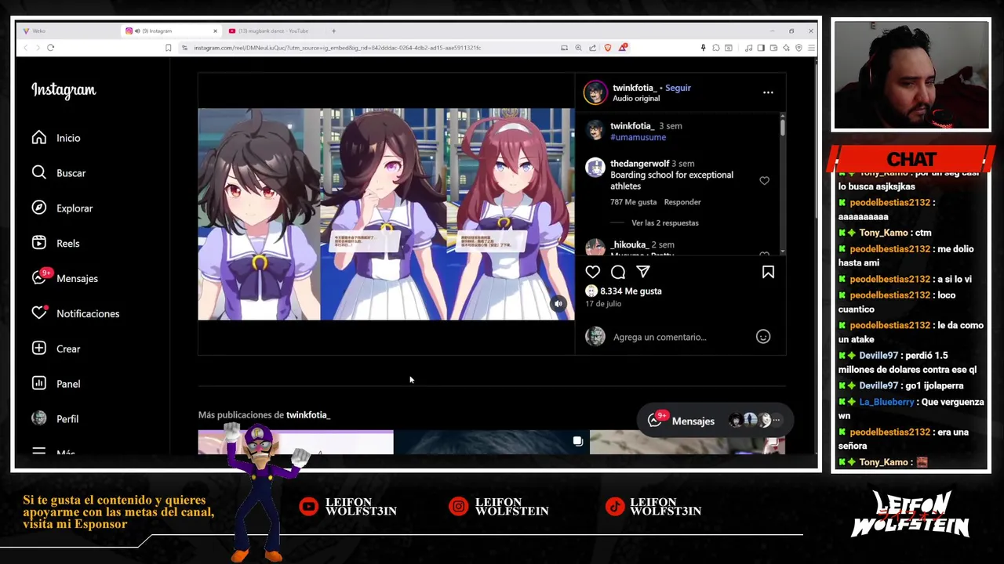
Task: Open twinkfotia_ profile from reel header
Action: (634, 88)
